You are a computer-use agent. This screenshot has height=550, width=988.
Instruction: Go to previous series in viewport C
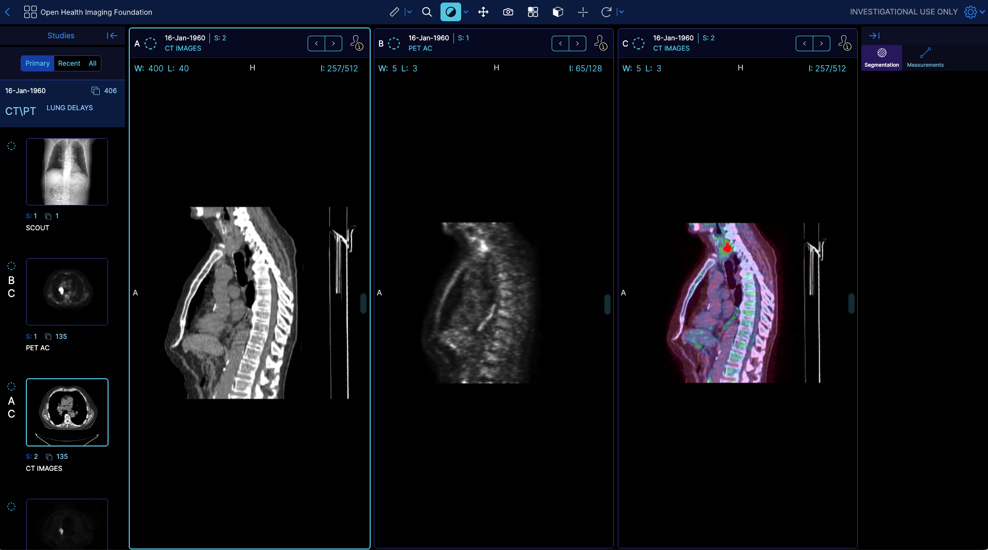click(804, 43)
